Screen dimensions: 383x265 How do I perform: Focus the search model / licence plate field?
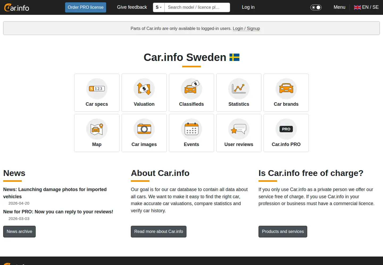pyautogui.click(x=197, y=7)
